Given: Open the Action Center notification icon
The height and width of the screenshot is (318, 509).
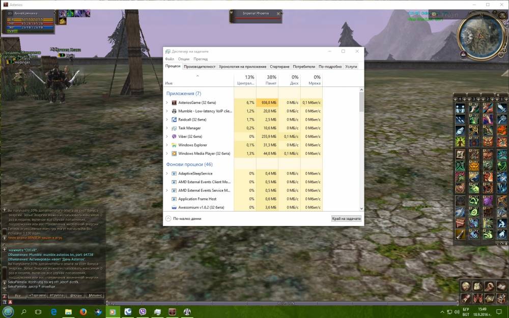Looking at the screenshot, I should point(499,312).
